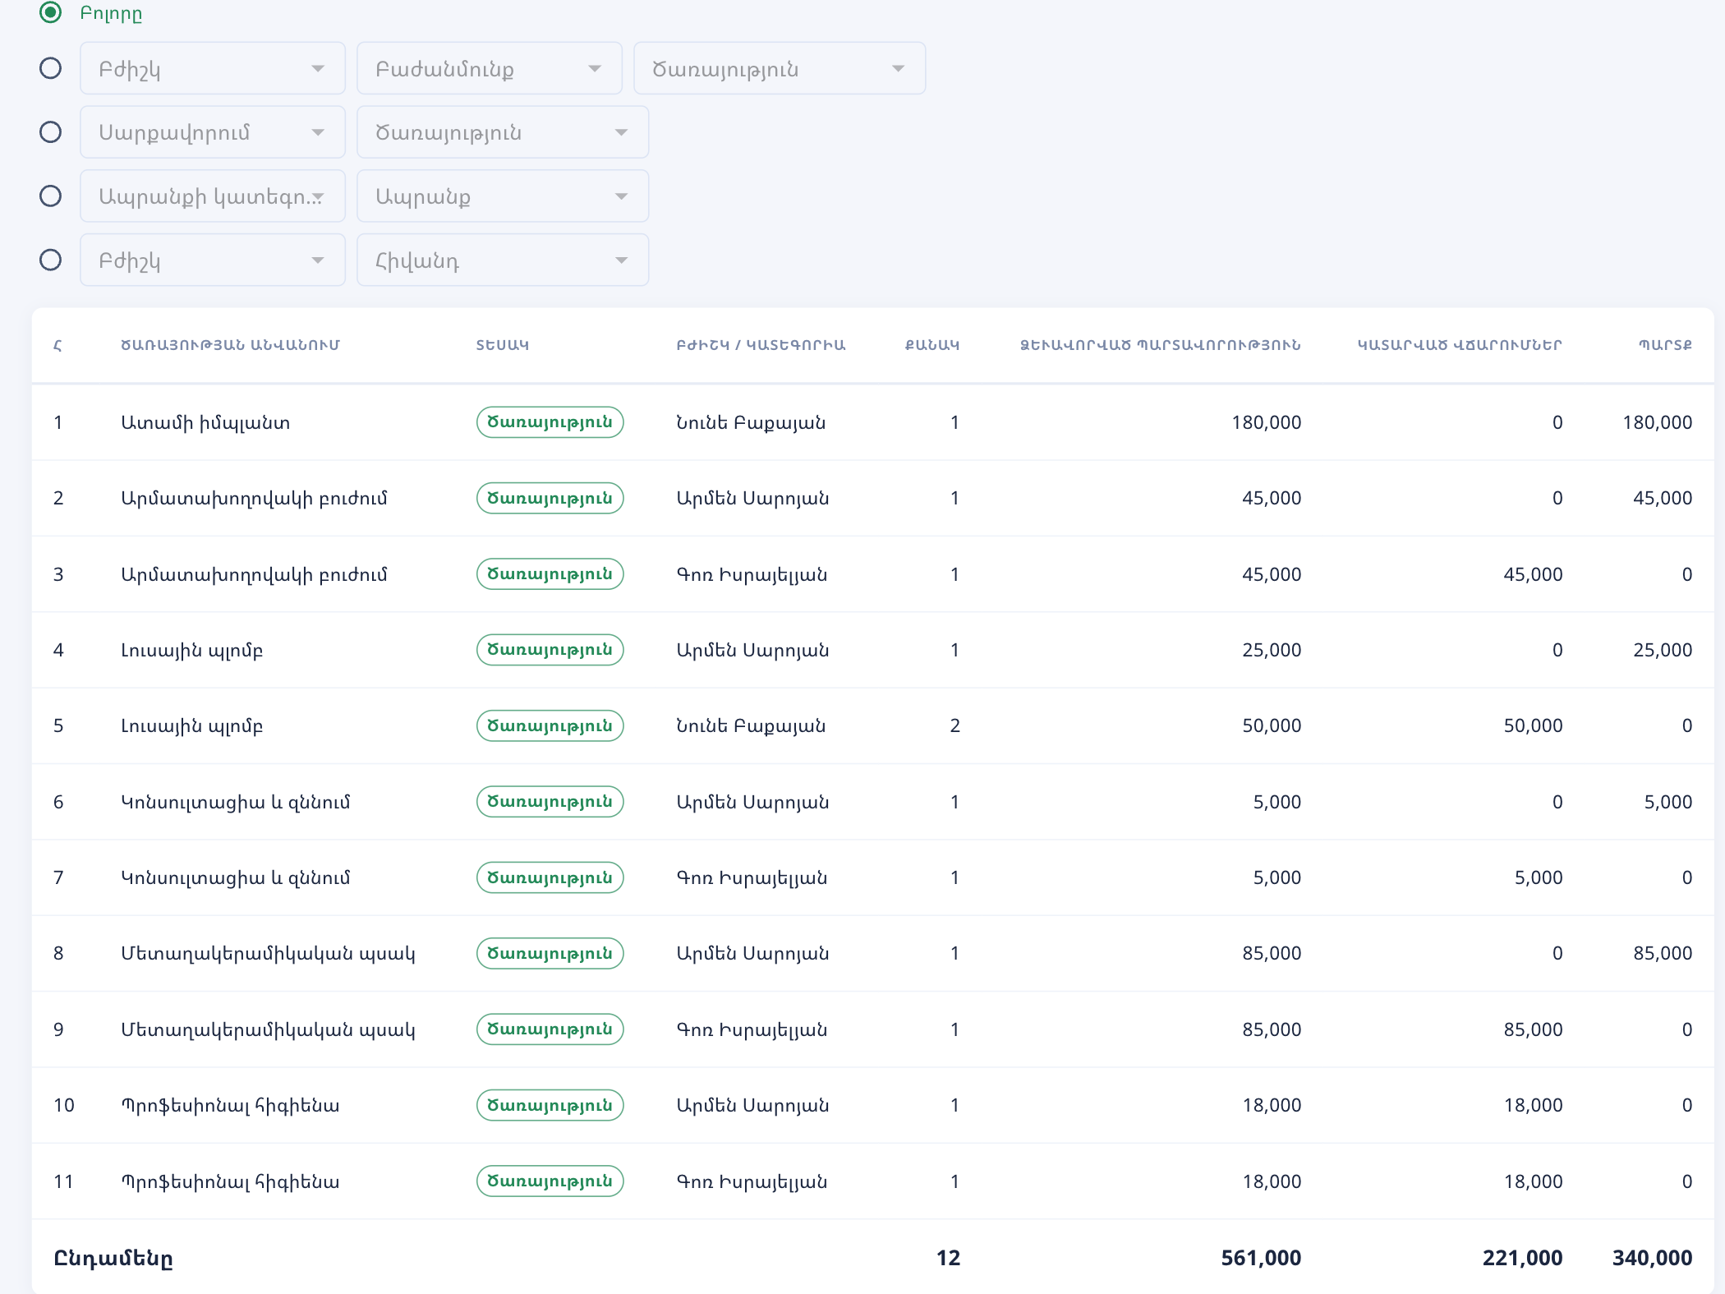Click the ԿԱՏԱՐՎԱԾ ՎՃԱՐՈՒՄՆԵՐ column header
This screenshot has width=1725, height=1294.
[x=1460, y=345]
